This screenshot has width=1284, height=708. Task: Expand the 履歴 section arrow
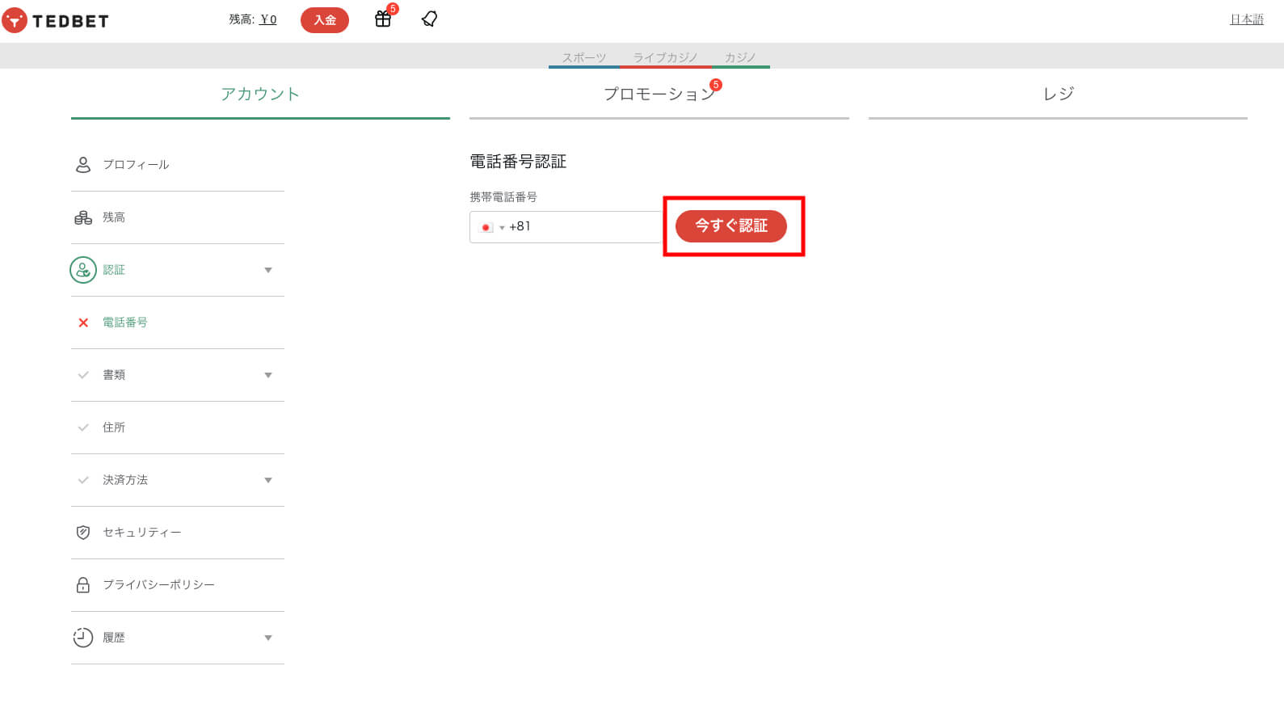pos(268,638)
